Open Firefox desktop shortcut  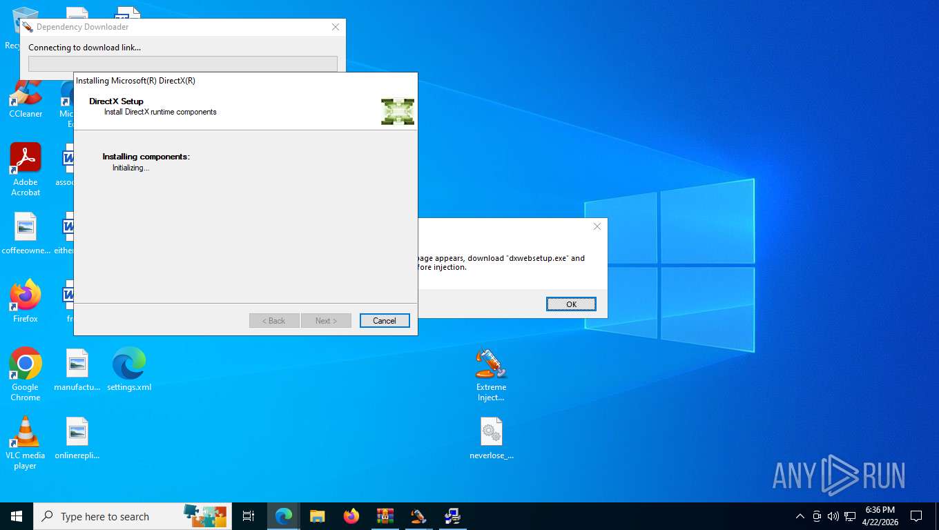(x=26, y=301)
